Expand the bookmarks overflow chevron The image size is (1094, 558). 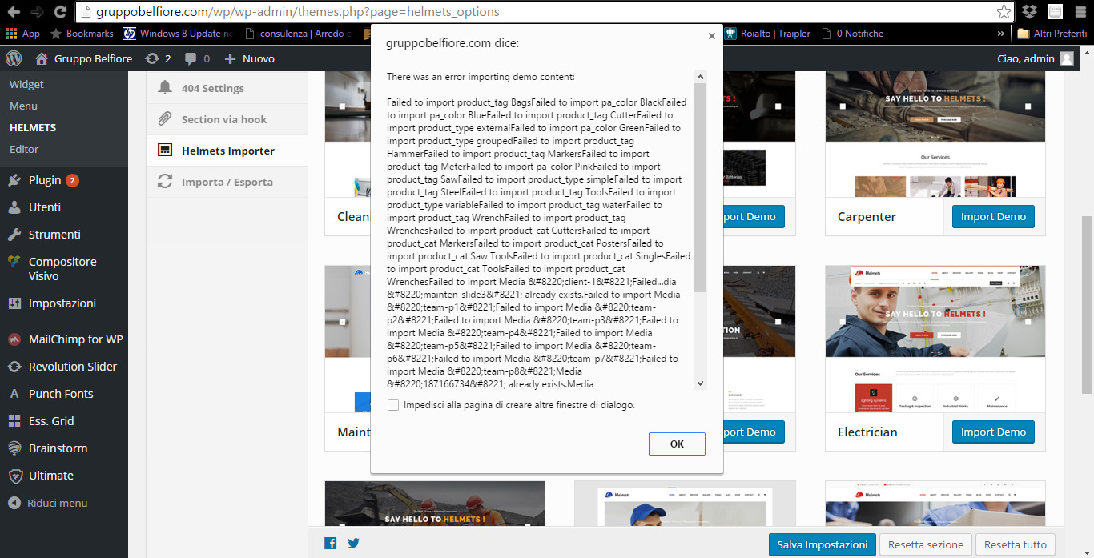(x=1000, y=34)
